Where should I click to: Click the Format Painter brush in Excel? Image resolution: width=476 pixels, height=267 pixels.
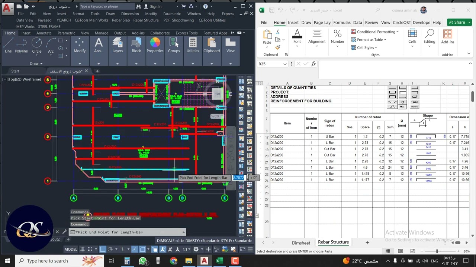coord(277,47)
